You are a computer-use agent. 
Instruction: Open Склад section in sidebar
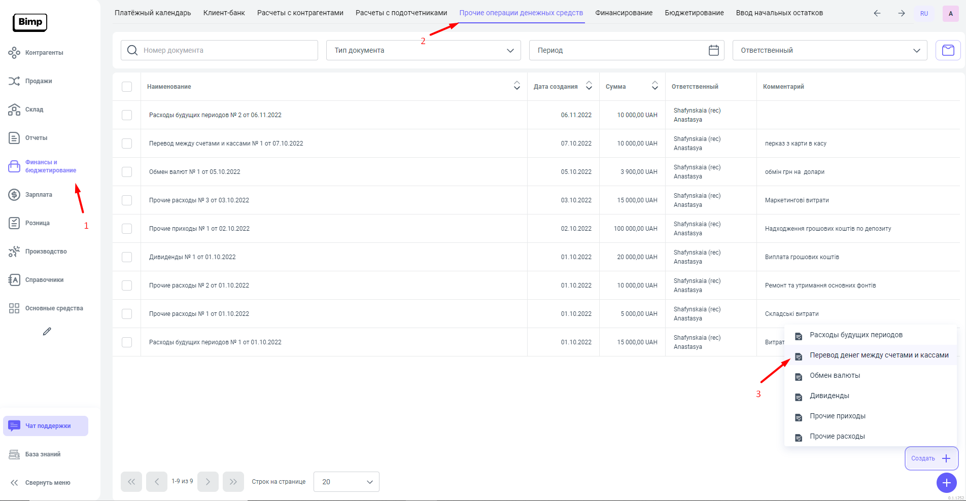(34, 110)
